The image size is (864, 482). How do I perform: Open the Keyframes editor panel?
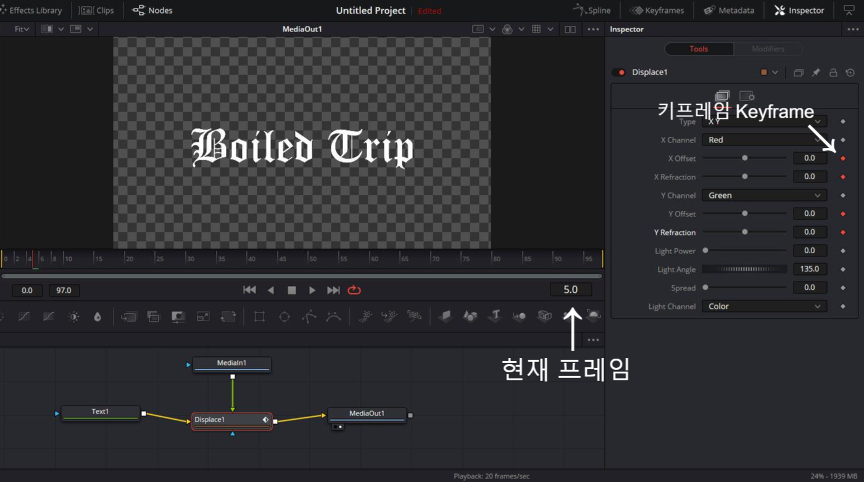click(656, 10)
